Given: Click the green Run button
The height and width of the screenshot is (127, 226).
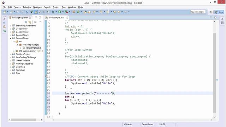Looking at the screenshot, I should [60, 12].
